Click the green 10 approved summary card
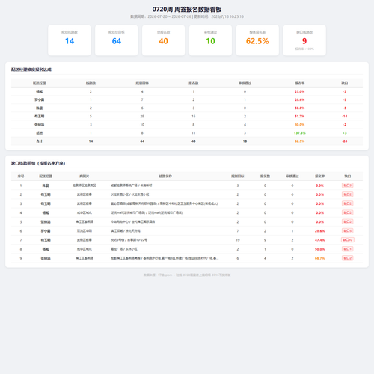This screenshot has height=374, width=374. point(210,40)
